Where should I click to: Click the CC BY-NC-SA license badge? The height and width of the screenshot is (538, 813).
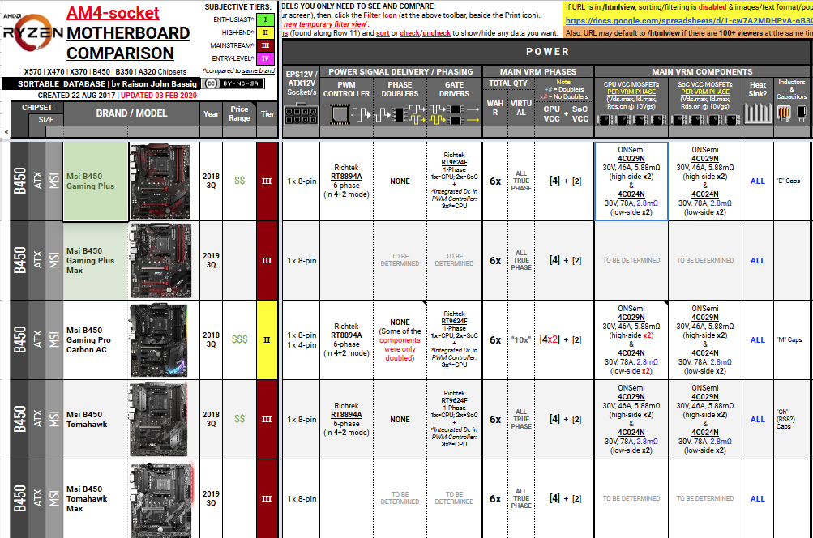point(233,83)
